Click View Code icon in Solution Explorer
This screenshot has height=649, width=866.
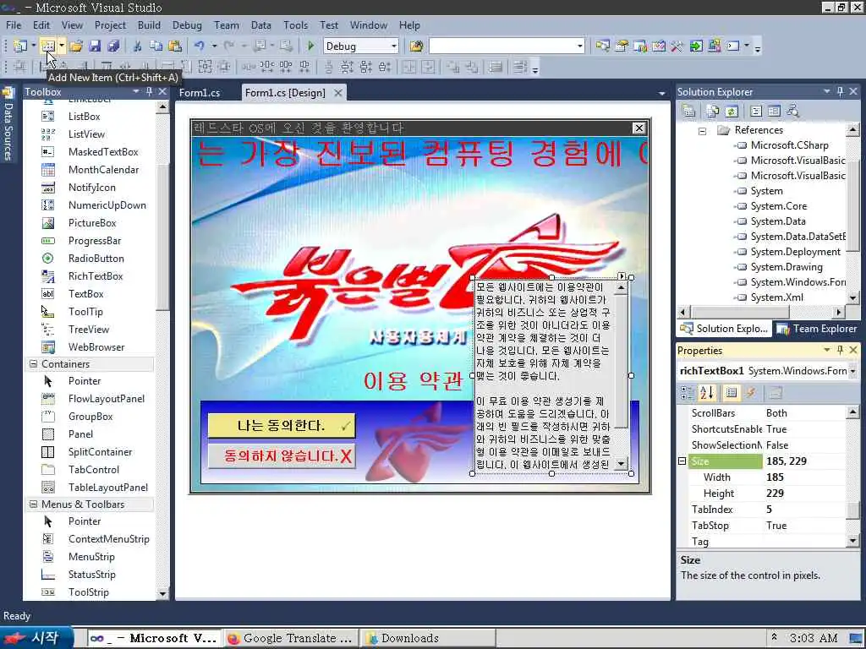(756, 111)
